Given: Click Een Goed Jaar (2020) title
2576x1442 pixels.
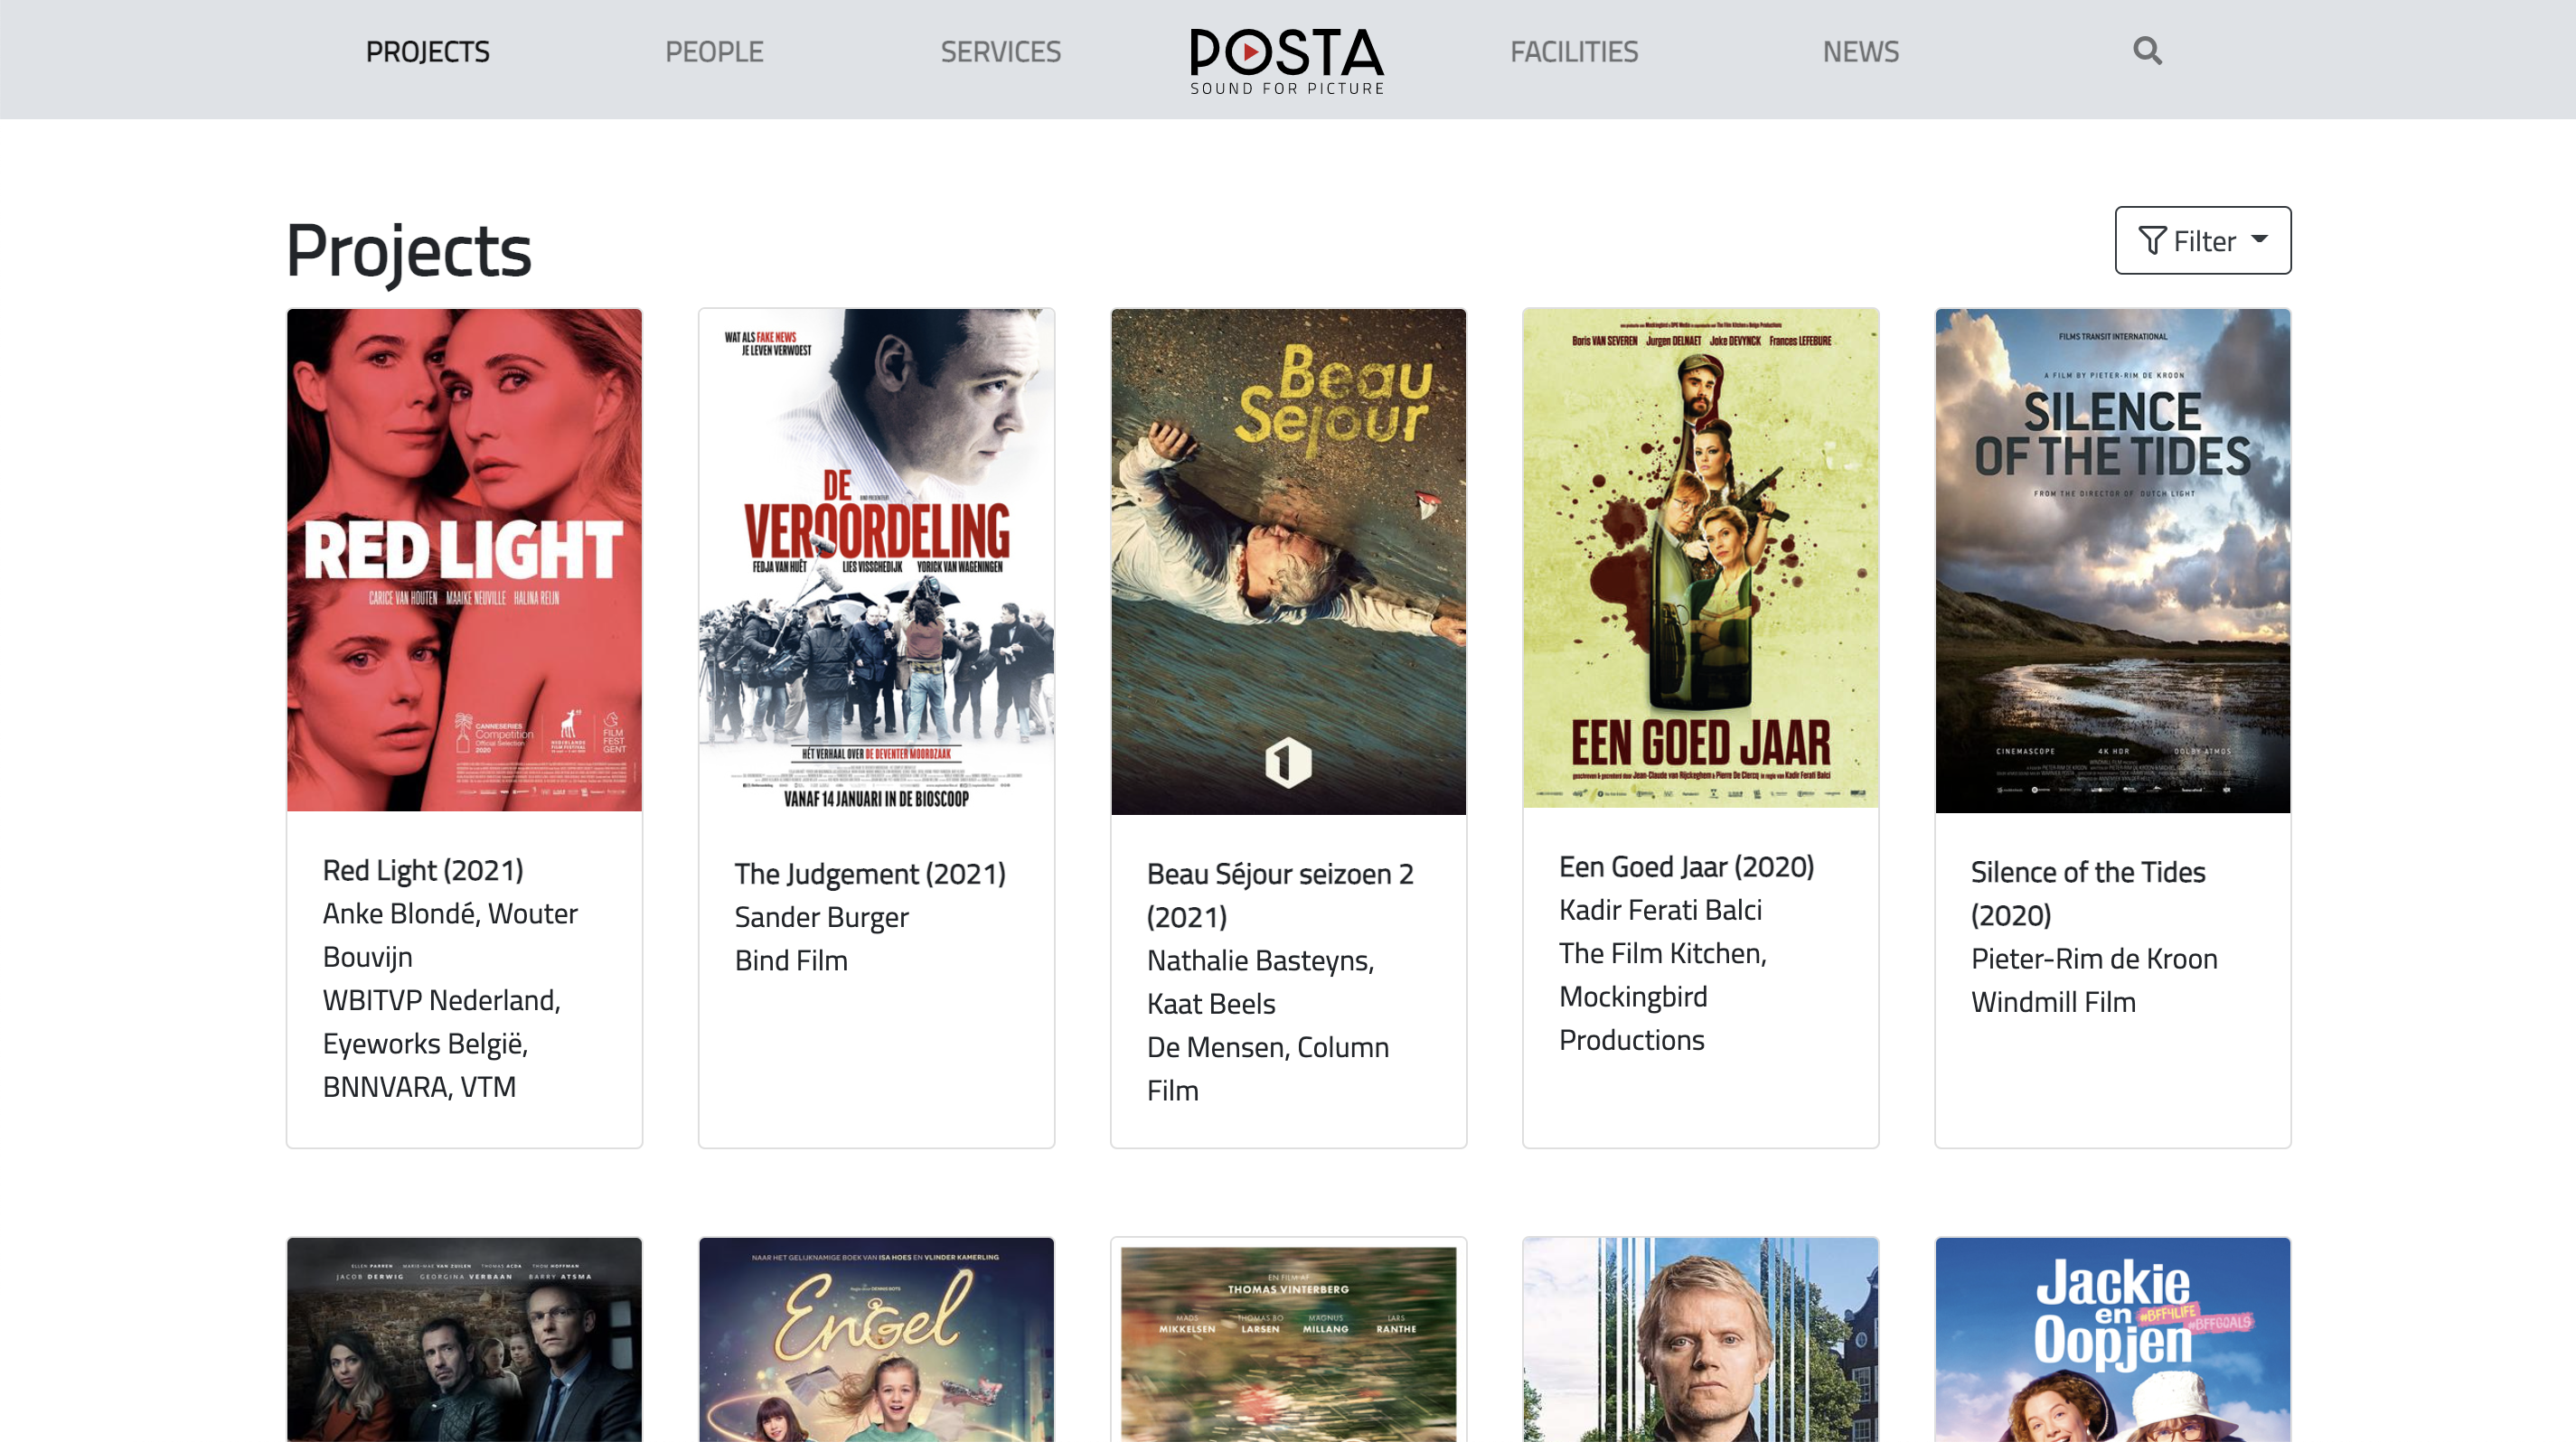Looking at the screenshot, I should point(1686,867).
